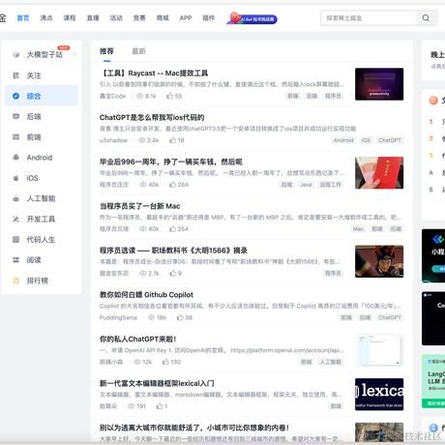The height and width of the screenshot is (445, 445).
Task: Open article 毕业后996一周年，挣了一辆买车钱
Action: (x=171, y=162)
